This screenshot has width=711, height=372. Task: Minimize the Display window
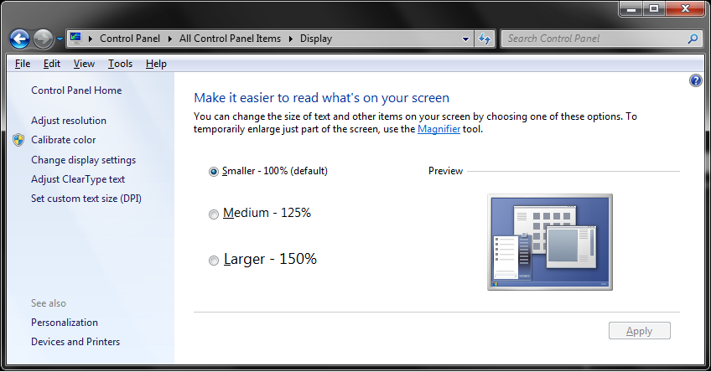tap(631, 8)
